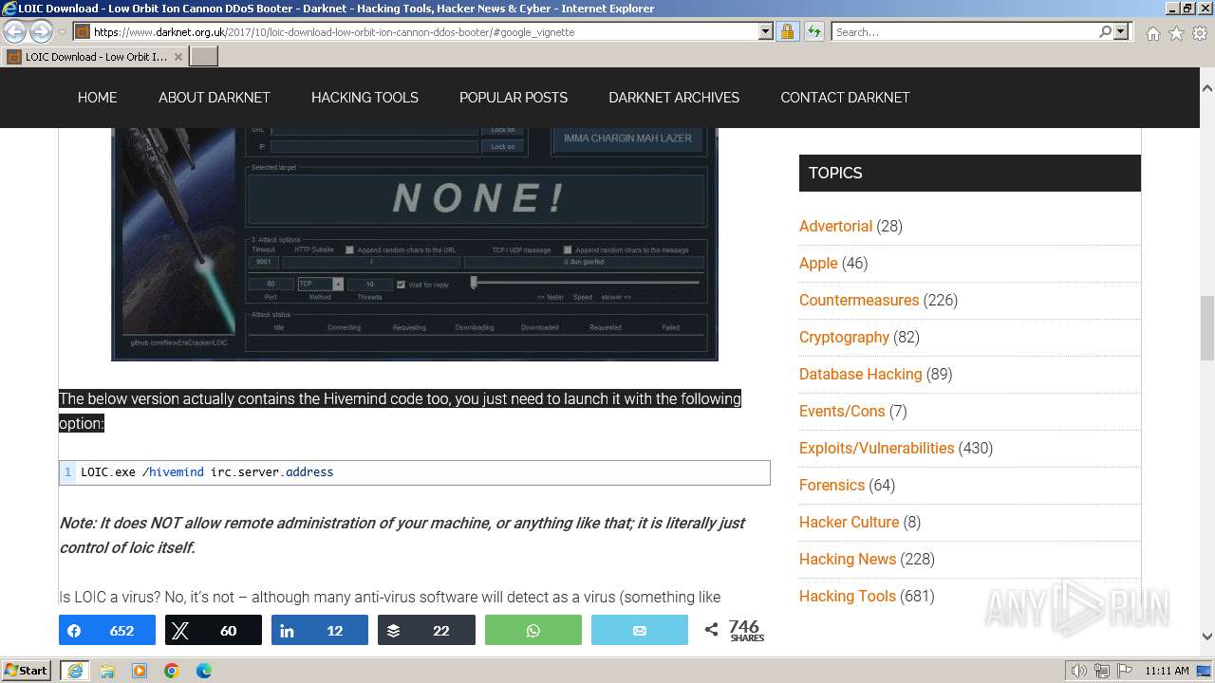Open the search provider dropdown arrow
Viewport: 1215px width, 683px height.
[1121, 31]
